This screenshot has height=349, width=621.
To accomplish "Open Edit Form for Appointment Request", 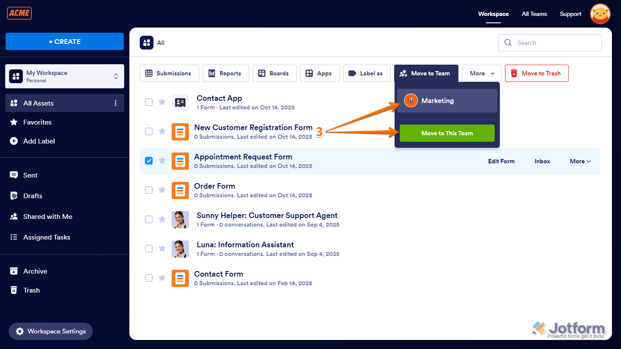I will pos(501,161).
